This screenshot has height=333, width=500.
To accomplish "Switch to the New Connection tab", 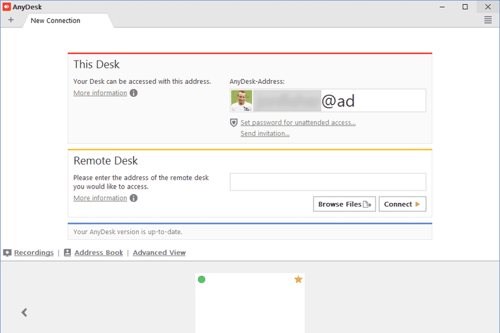I will point(55,21).
